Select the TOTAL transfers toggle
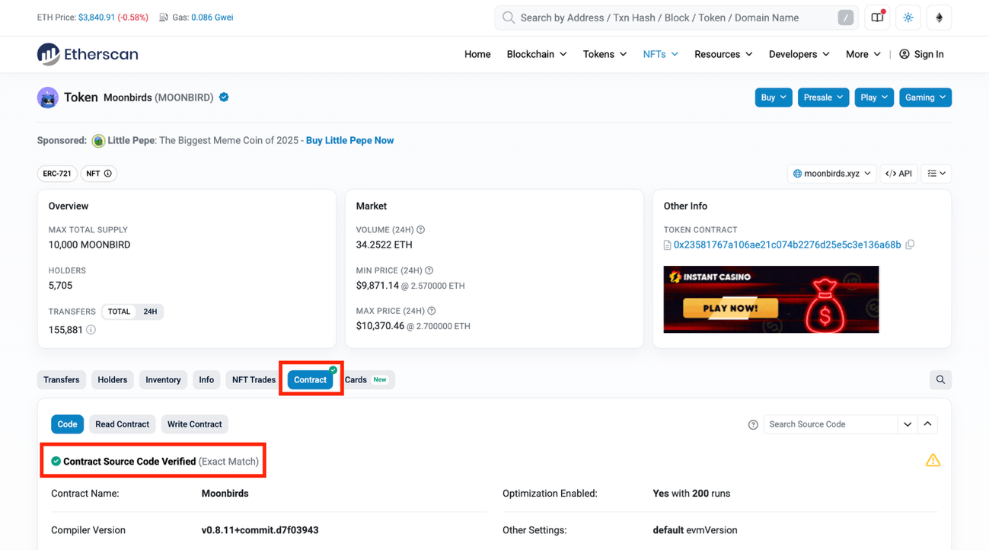Screen dimensions: 989x550 pyautogui.click(x=119, y=312)
